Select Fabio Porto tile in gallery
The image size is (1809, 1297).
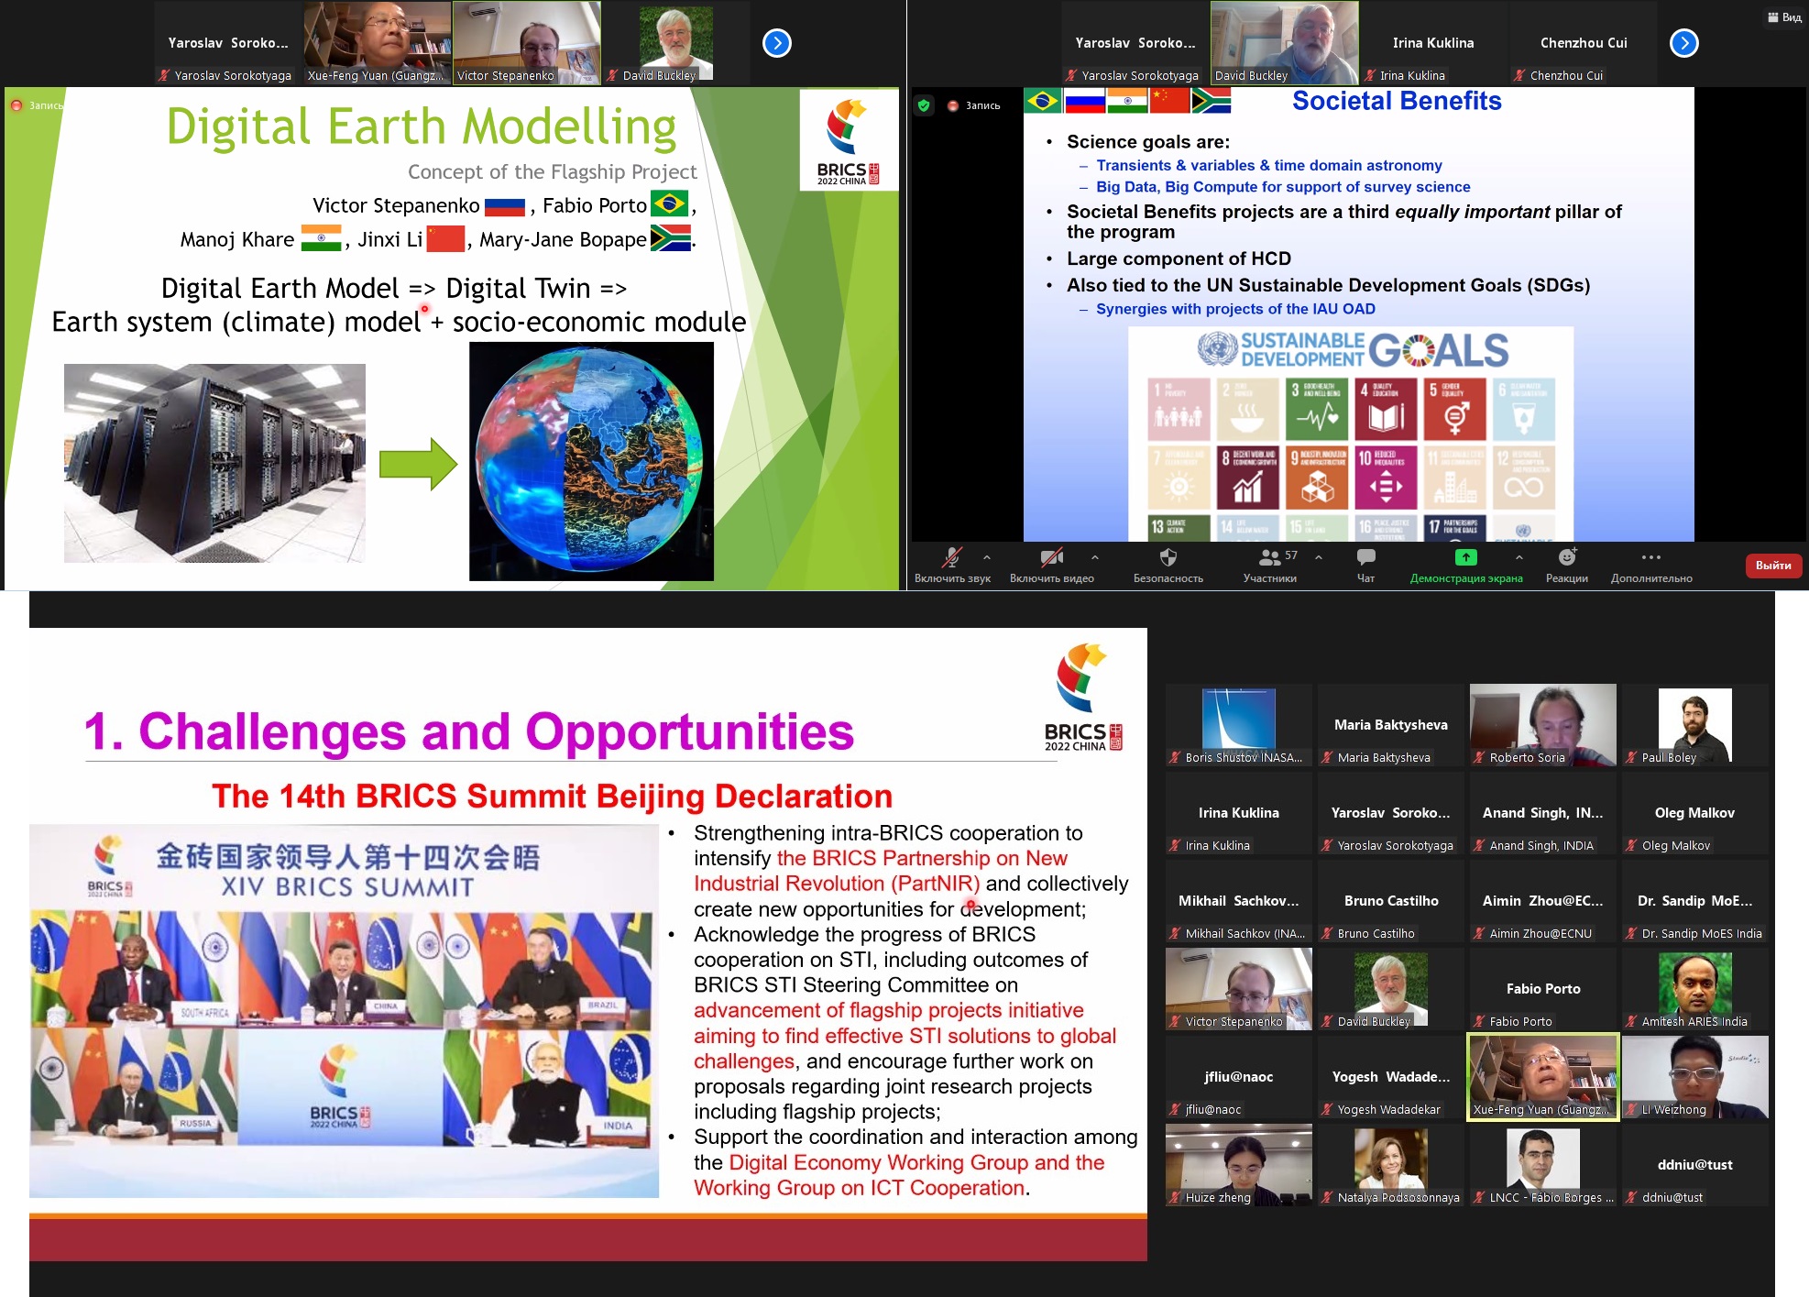1543,988
